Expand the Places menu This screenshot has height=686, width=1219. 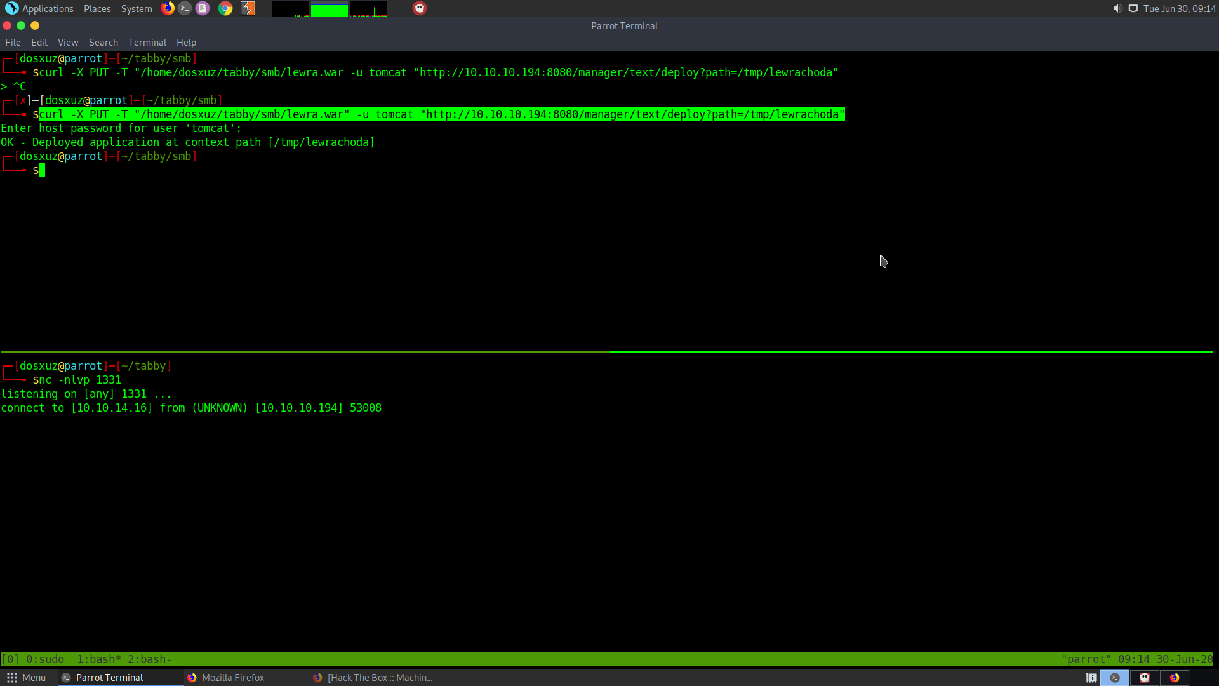97,8
